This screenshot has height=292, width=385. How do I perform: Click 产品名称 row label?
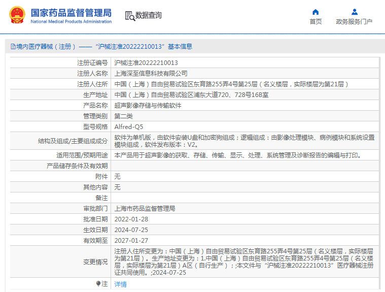tap(95, 106)
